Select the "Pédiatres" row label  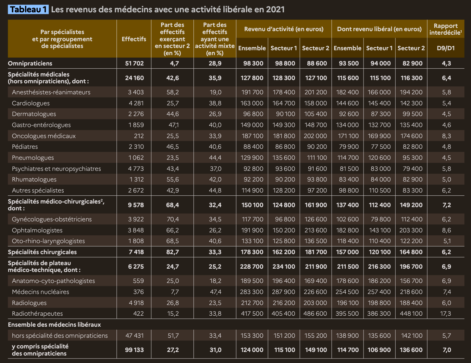coord(25,146)
